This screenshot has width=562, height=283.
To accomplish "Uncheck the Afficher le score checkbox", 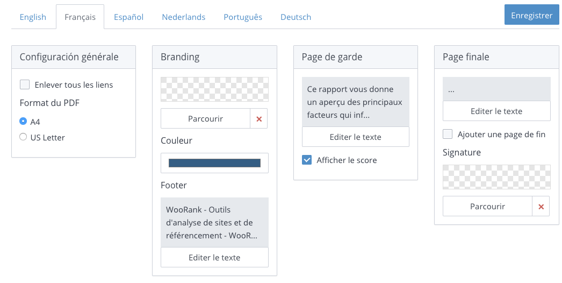I will point(307,160).
